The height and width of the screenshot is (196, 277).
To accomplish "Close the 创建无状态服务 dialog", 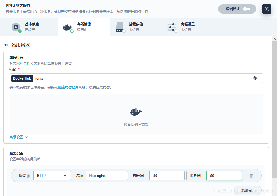I will click(x=266, y=9).
